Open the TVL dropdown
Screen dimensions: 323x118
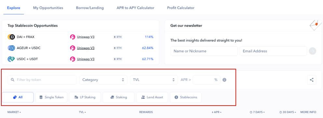(154, 80)
